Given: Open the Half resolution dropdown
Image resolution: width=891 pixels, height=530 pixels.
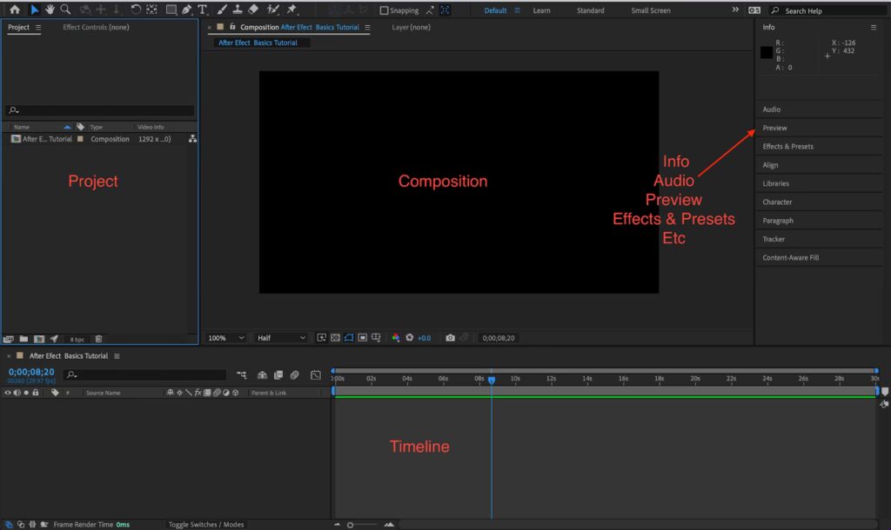Looking at the screenshot, I should coord(281,337).
